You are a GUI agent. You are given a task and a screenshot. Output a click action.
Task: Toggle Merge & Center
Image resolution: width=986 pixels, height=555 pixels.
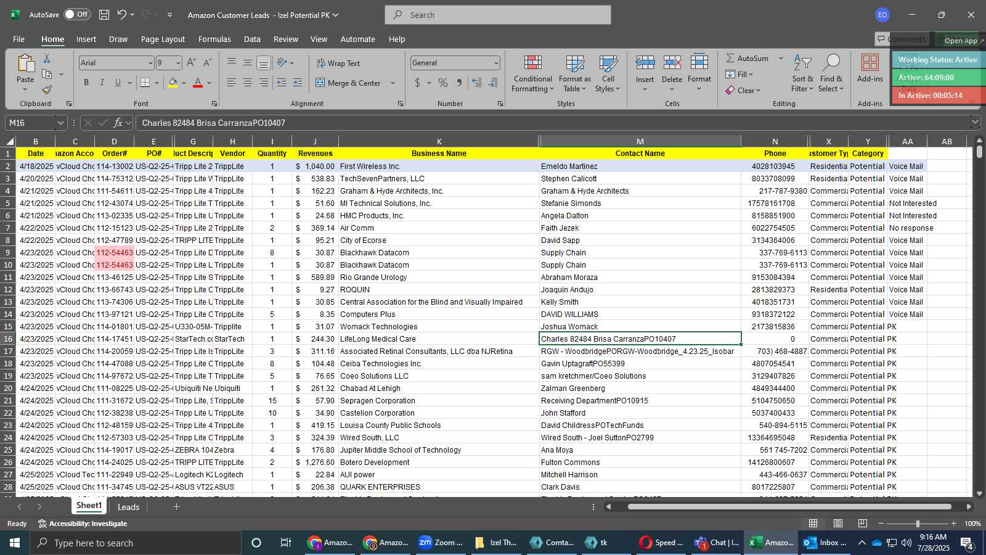(x=348, y=83)
